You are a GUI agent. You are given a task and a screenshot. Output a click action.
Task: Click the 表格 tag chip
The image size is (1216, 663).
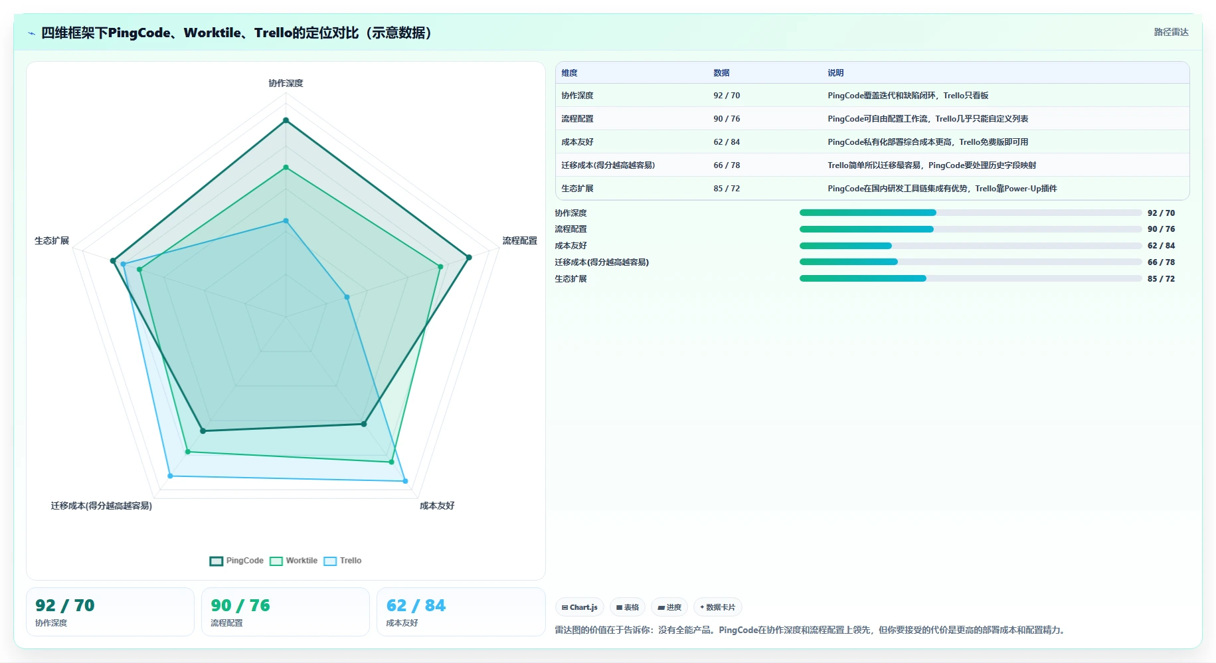[628, 607]
